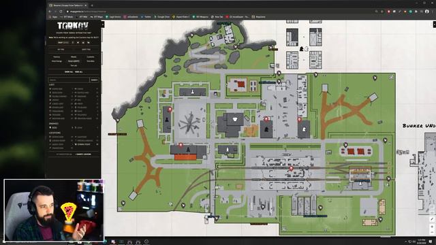
Task: Click the profile avatar in the browser toolbar
Action: pos(427,12)
